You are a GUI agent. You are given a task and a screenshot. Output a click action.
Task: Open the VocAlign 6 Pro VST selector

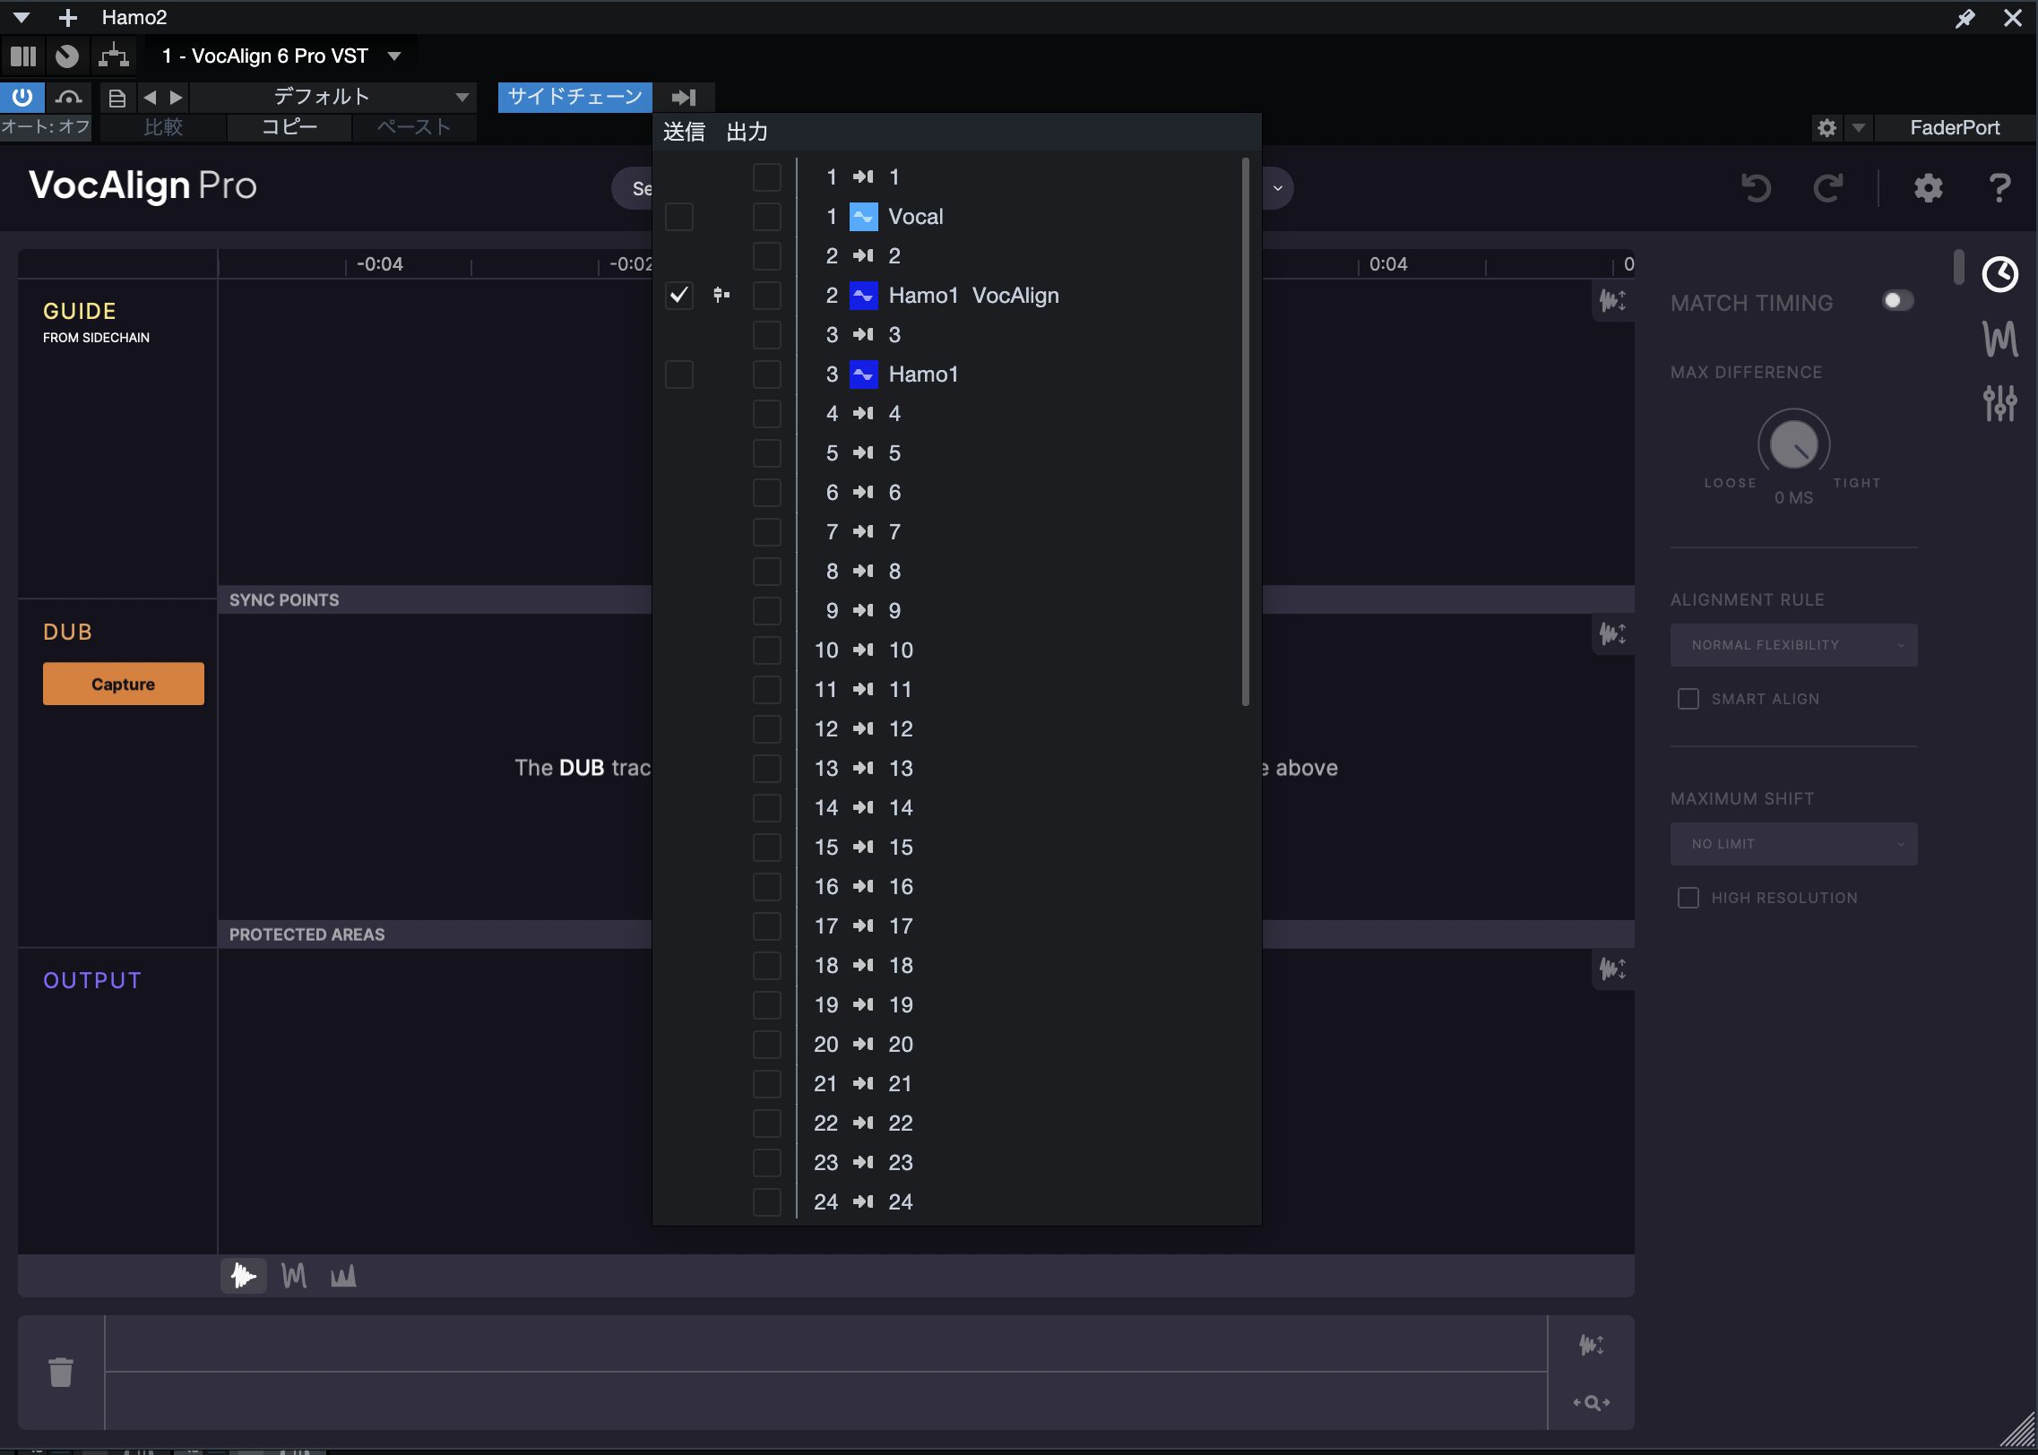click(x=280, y=56)
